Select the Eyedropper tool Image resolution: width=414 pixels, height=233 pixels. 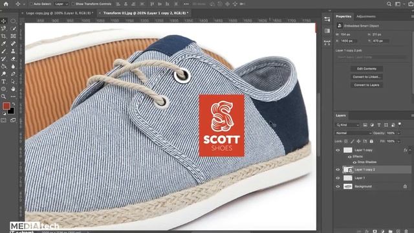click(x=4, y=43)
